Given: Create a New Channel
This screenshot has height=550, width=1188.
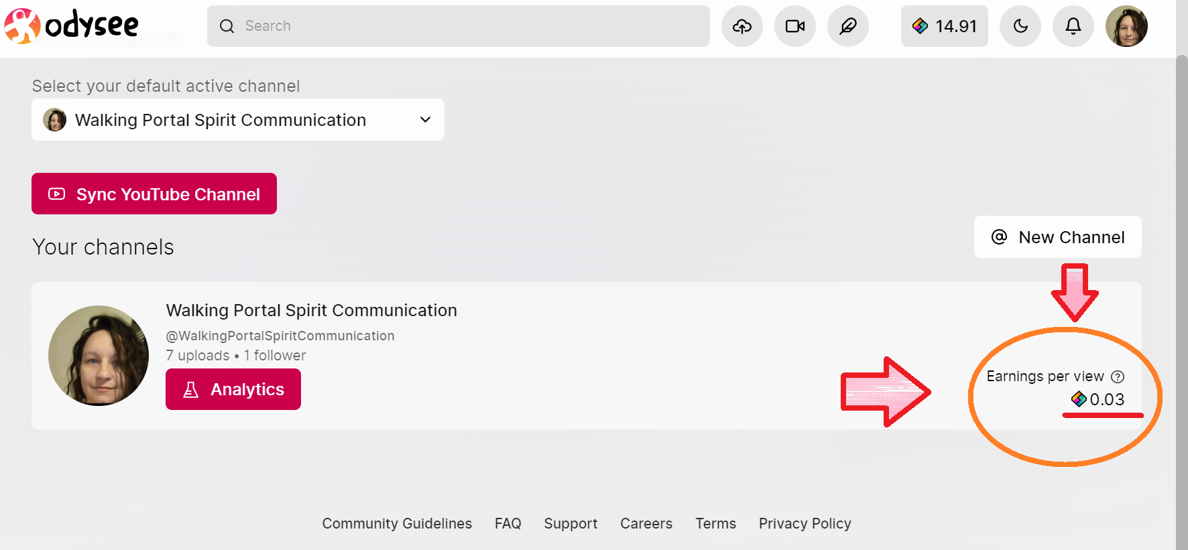Looking at the screenshot, I should 1058,237.
